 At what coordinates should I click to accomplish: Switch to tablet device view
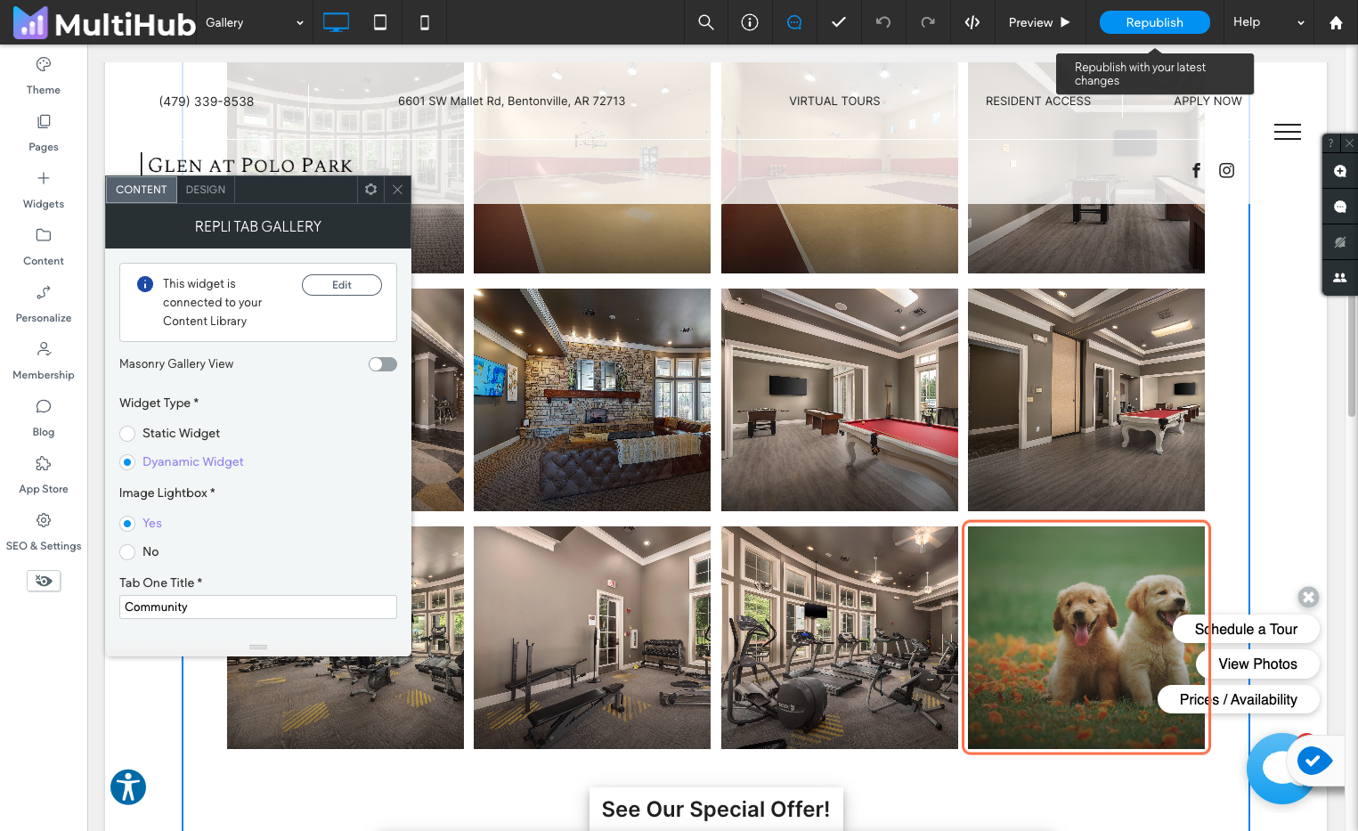coord(380,22)
